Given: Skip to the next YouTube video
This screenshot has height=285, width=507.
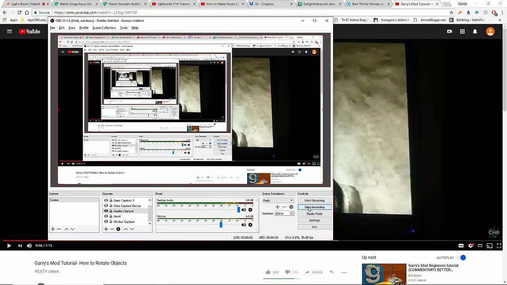Looking at the screenshot, I should [x=20, y=246].
